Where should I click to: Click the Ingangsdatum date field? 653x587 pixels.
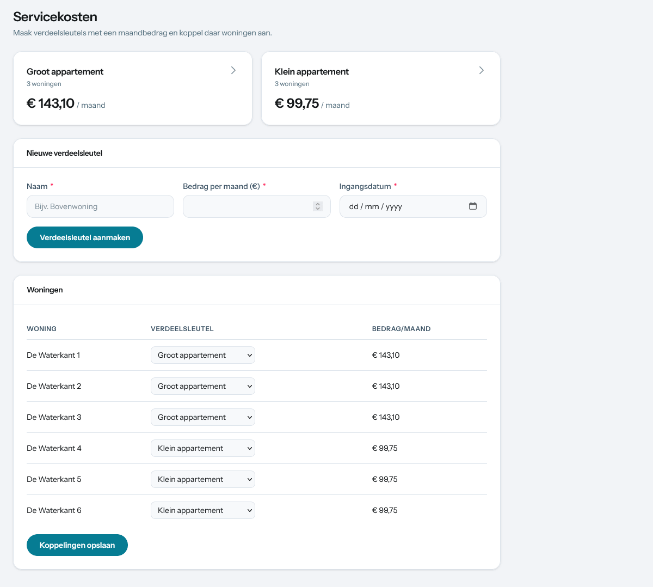[x=413, y=206]
